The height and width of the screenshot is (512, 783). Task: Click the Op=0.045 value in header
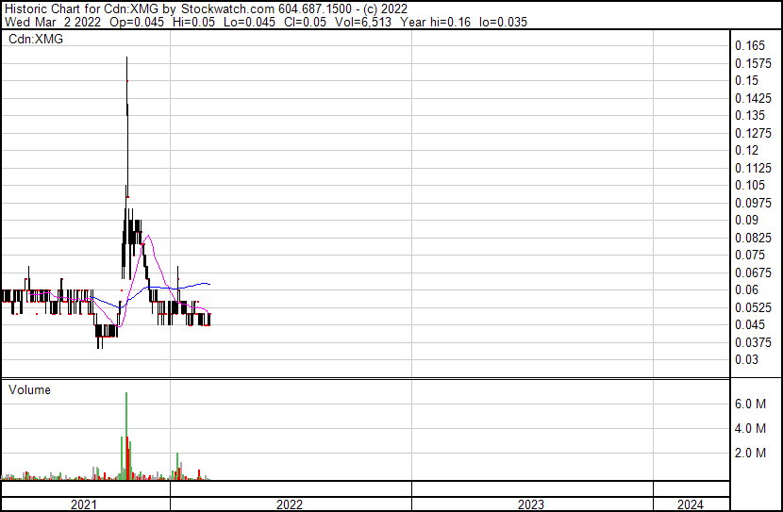coord(137,22)
